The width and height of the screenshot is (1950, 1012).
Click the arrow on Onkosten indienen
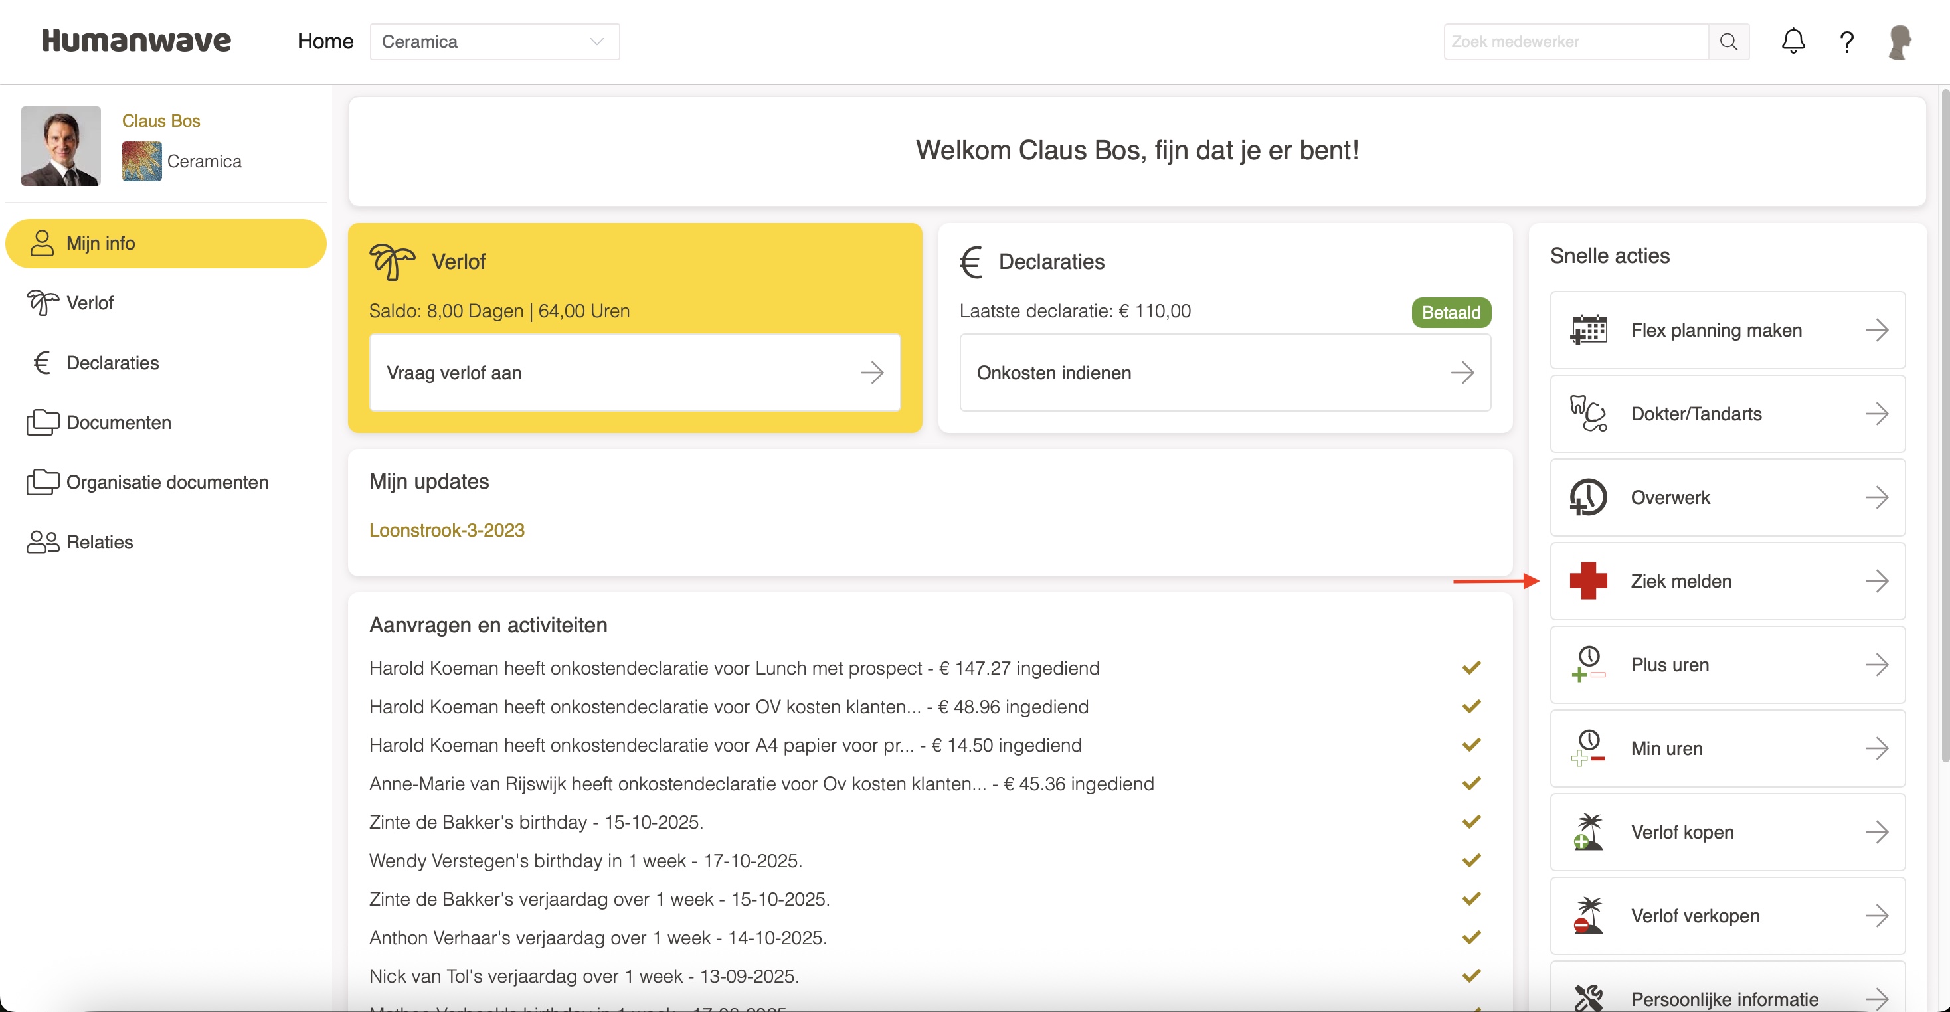pyautogui.click(x=1462, y=373)
